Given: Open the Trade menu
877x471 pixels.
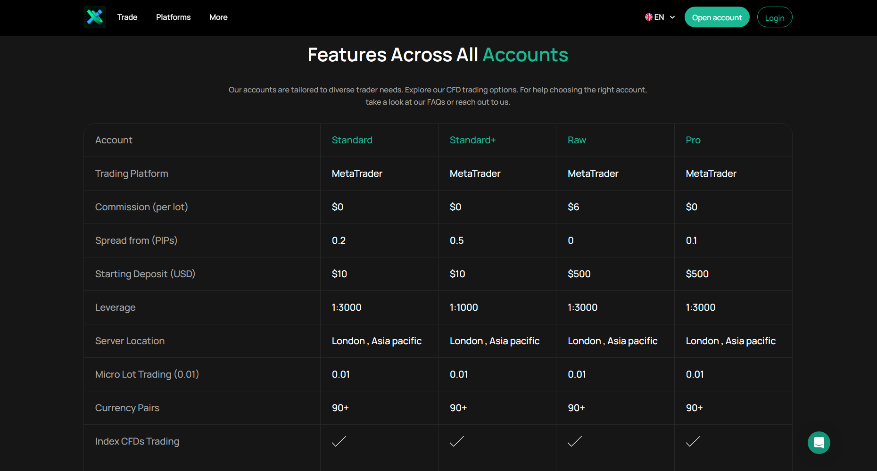Looking at the screenshot, I should [127, 17].
